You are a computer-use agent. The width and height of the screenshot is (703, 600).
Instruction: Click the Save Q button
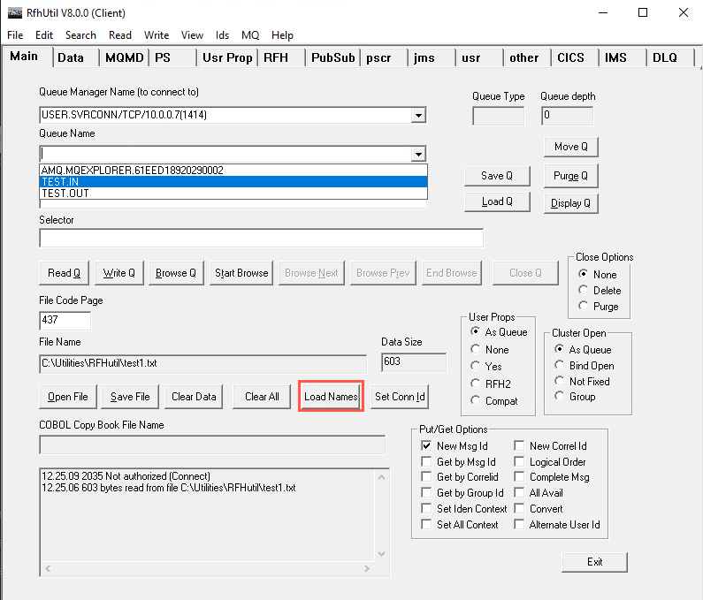pos(497,176)
